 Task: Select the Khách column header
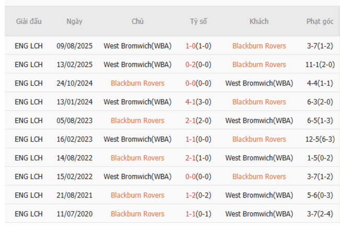pyautogui.click(x=259, y=21)
